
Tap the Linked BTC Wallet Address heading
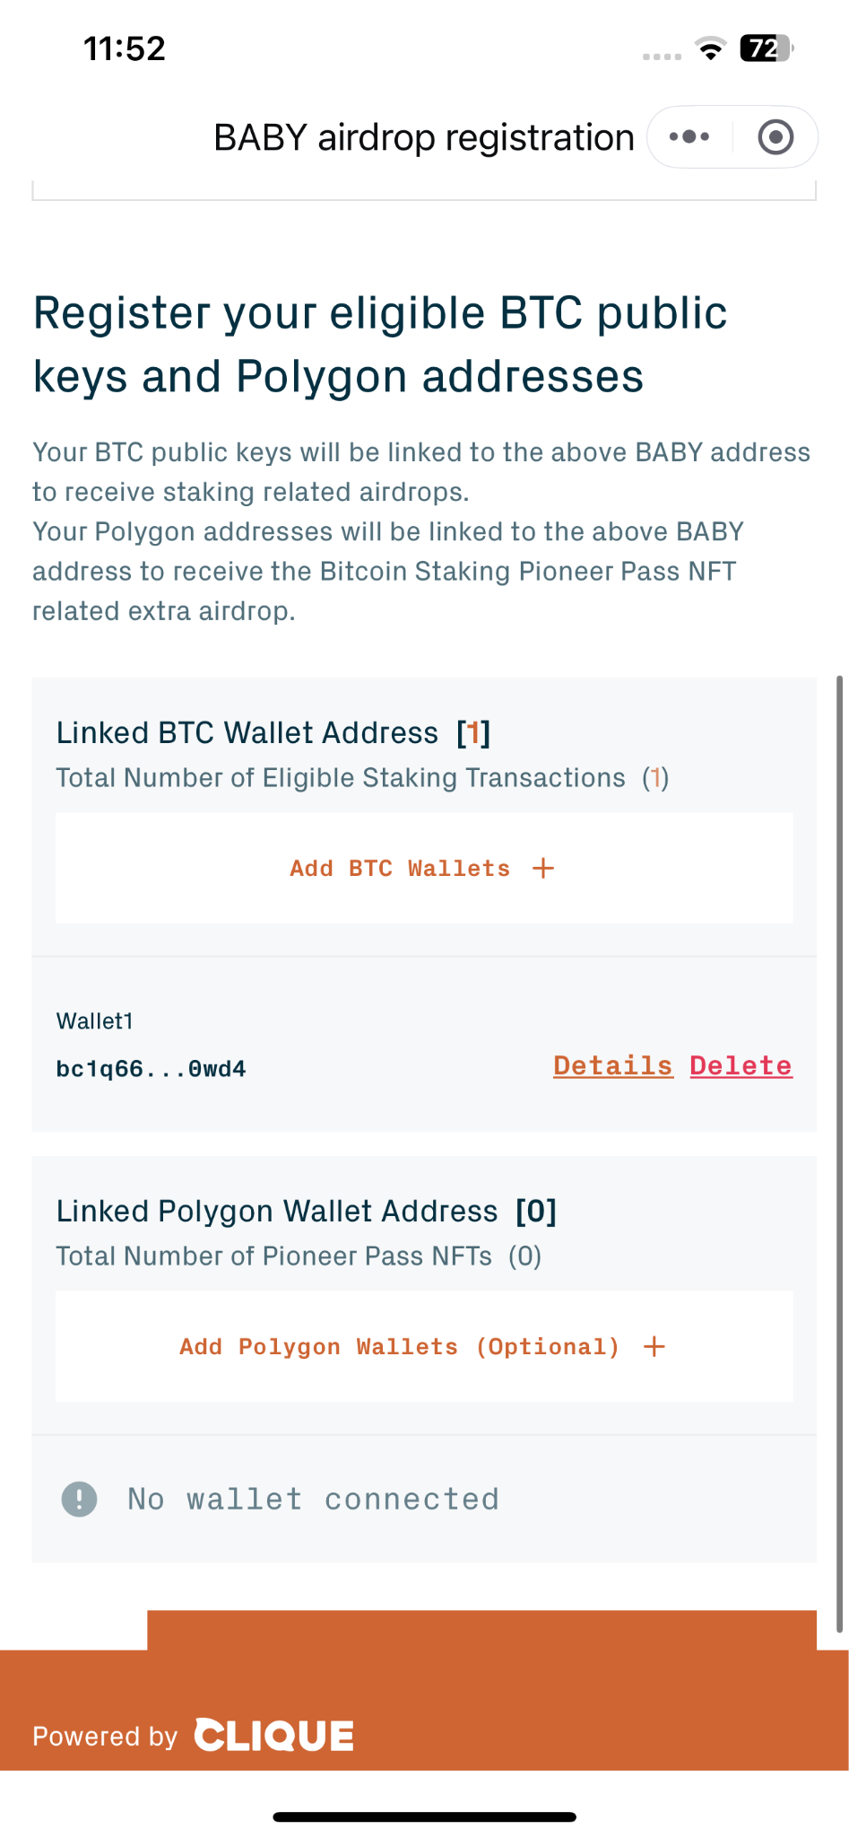(247, 732)
